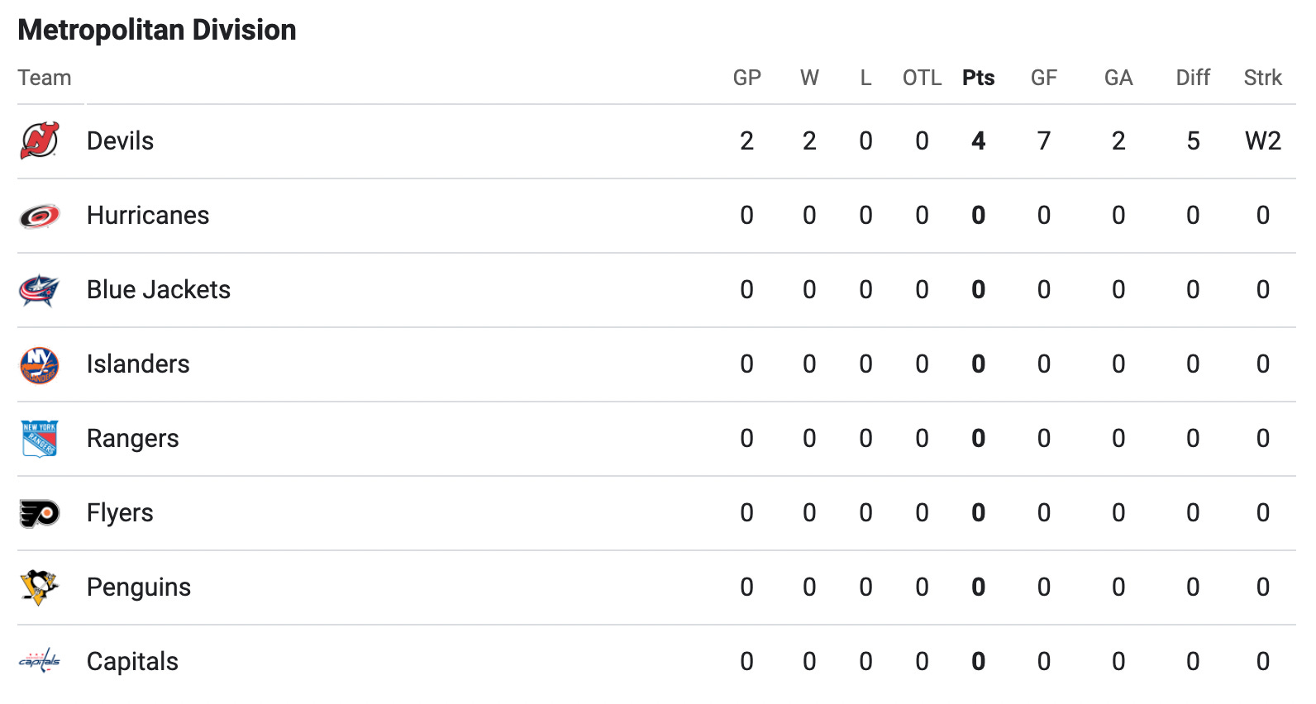This screenshot has height=704, width=1316.
Task: Open the Capitals team logo
Action: coord(40,662)
